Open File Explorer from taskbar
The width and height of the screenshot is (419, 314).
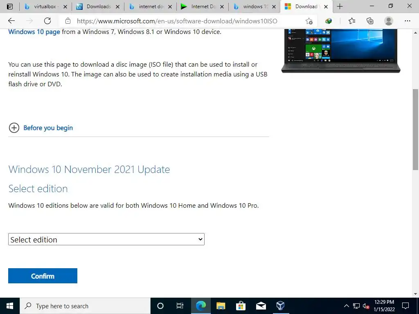tap(221, 306)
